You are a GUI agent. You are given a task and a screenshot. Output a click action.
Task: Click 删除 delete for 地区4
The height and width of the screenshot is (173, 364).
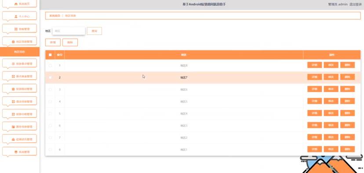tap(348, 113)
